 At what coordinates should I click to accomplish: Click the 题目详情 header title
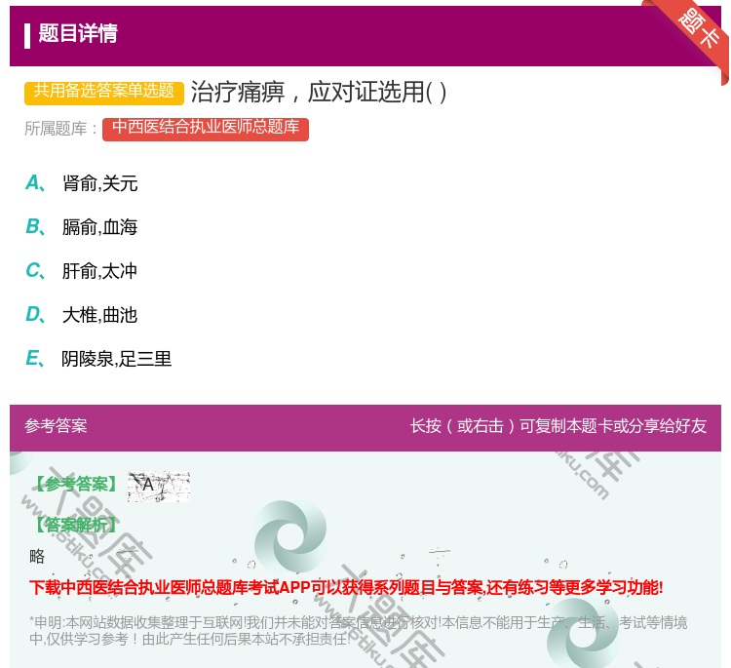pos(78,33)
